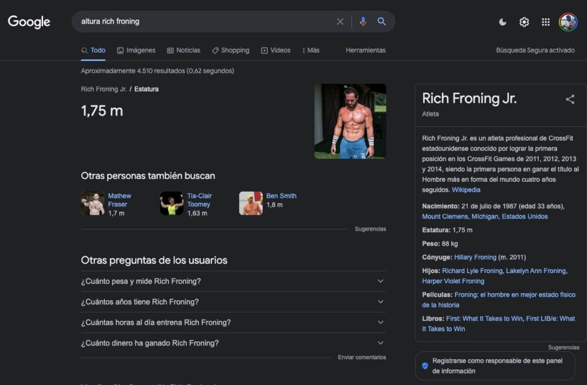This screenshot has height=385, width=587.
Task: Open the Richard Lyle Froning link
Action: click(472, 271)
